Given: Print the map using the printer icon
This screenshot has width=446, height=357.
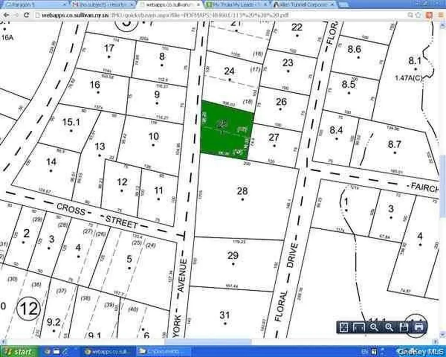Looking at the screenshot, I should pyautogui.click(x=419, y=327).
